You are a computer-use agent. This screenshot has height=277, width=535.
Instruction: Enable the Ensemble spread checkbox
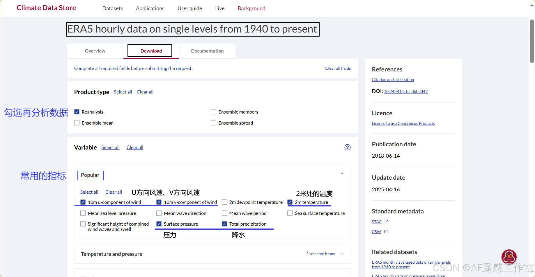[x=214, y=123]
